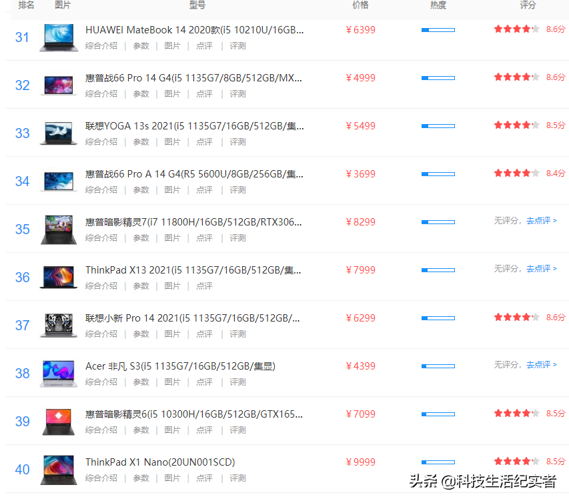The width and height of the screenshot is (569, 501).
Task: Click the ¥4399 price text
Action: 360,366
